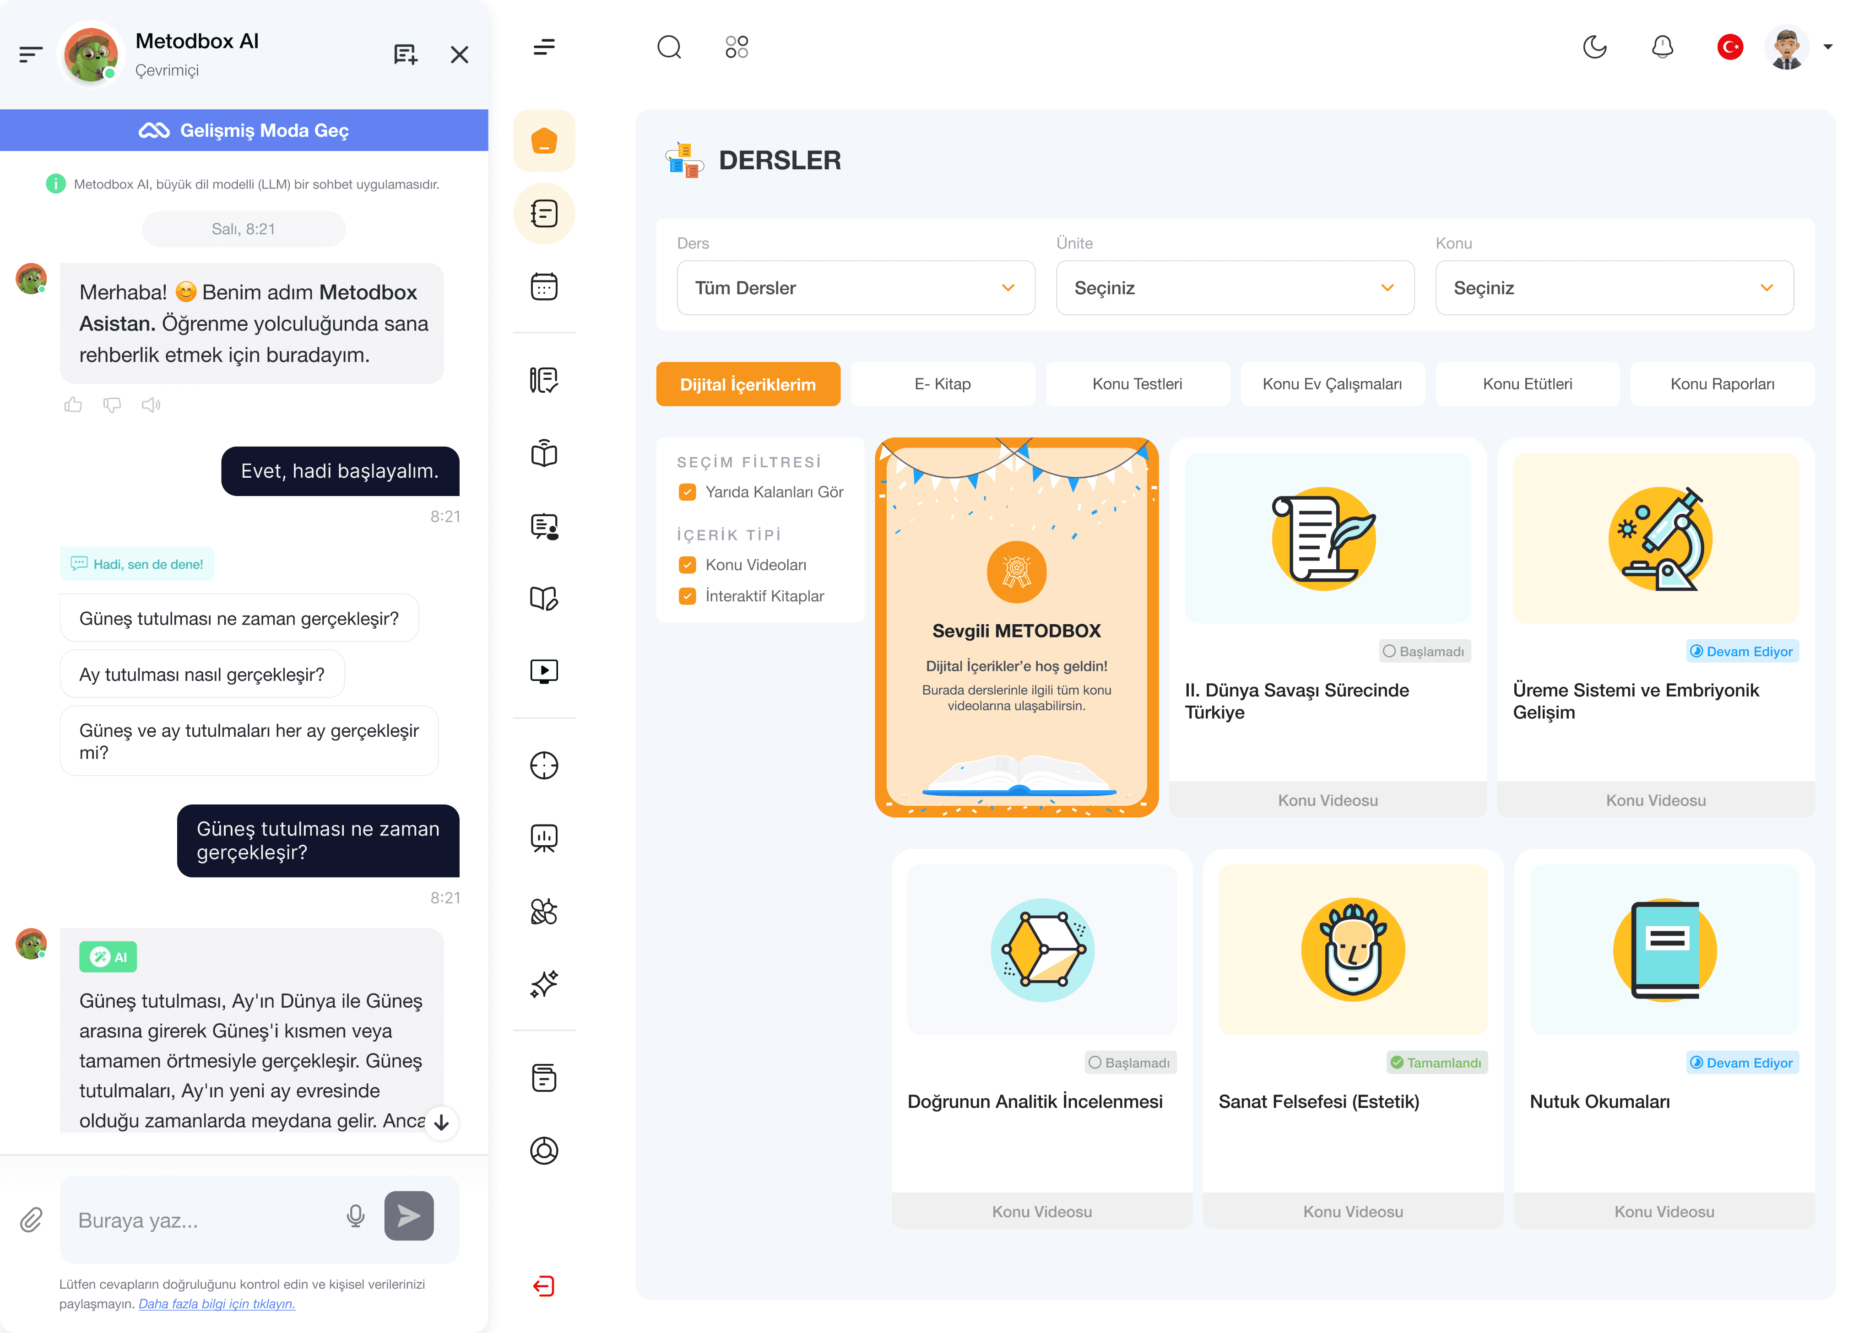Screen dimensions: 1875x1333
Task: Click the attachment paperclip icon
Action: point(31,1219)
